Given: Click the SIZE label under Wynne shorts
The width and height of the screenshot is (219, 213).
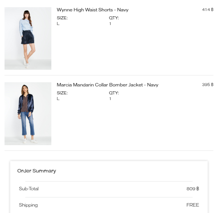Looking at the screenshot, I should coord(62,18).
